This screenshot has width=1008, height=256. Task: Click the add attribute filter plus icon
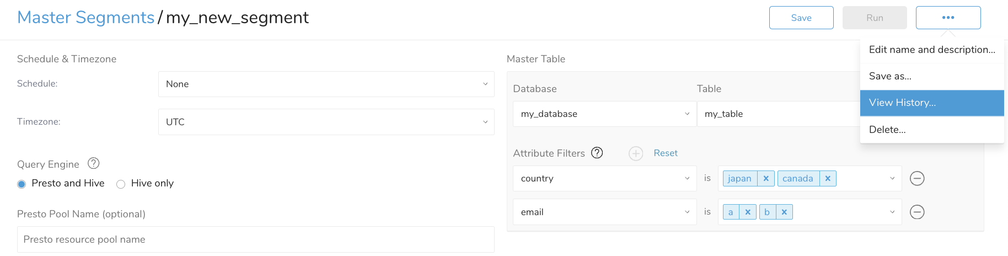coord(636,153)
